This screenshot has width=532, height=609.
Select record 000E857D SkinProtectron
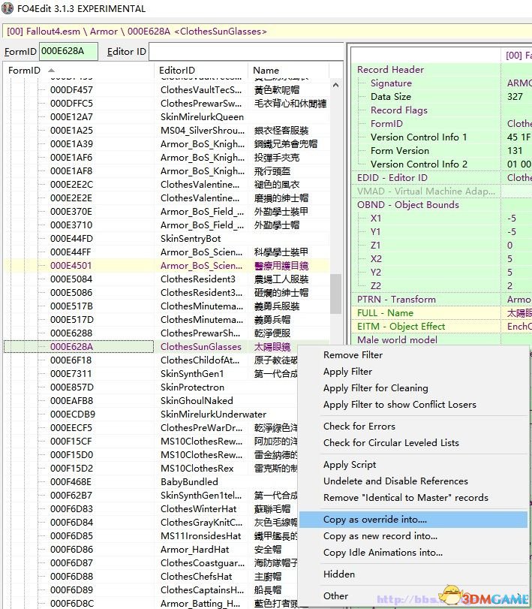151,387
